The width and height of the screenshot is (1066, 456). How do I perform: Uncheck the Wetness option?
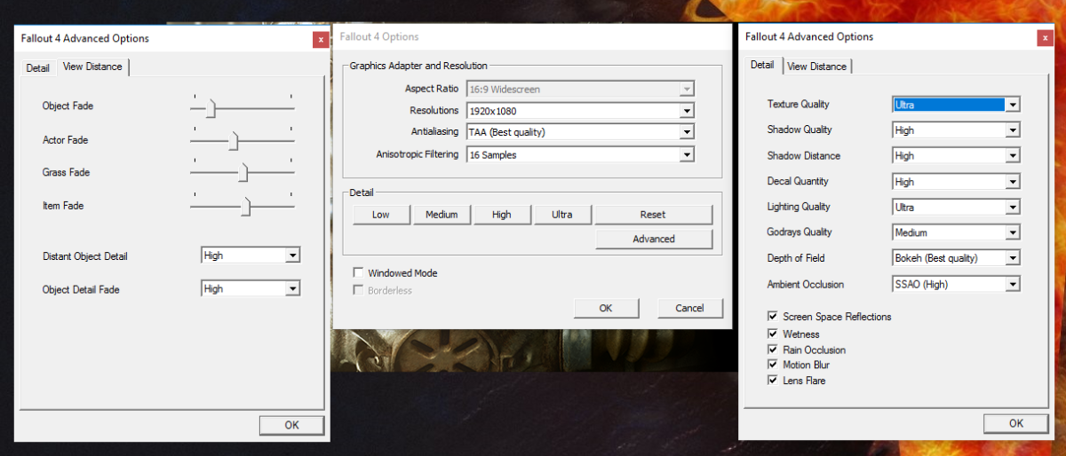[x=774, y=334]
